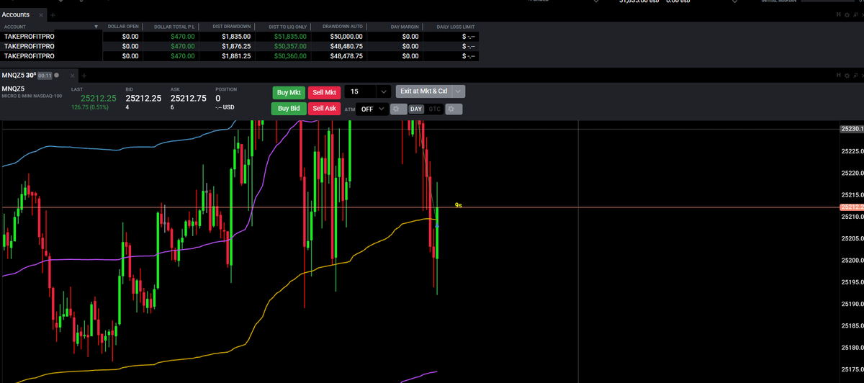
Task: Click the LAST price 25212.25 in green
Action: (x=99, y=98)
